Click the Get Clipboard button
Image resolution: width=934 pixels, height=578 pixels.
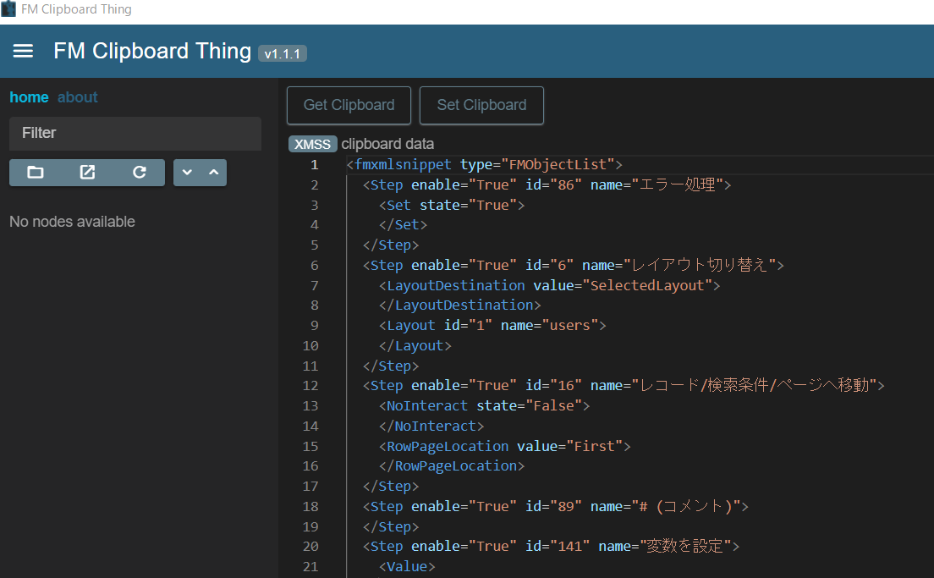tap(349, 106)
